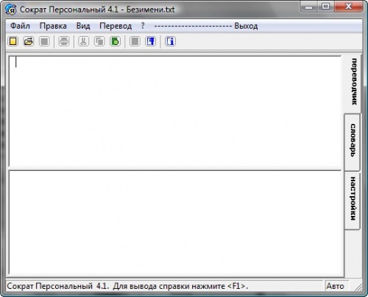Minimize the Сократ Персональный window
This screenshot has height=297, width=368.
308,7
